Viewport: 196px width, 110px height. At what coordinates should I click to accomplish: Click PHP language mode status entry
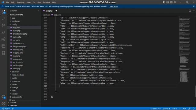click(x=184, y=109)
